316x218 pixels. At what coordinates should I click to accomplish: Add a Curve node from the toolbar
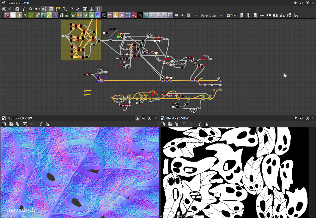(x=31, y=15)
